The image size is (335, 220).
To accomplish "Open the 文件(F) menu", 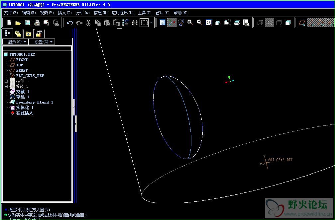I will (x=11, y=13).
